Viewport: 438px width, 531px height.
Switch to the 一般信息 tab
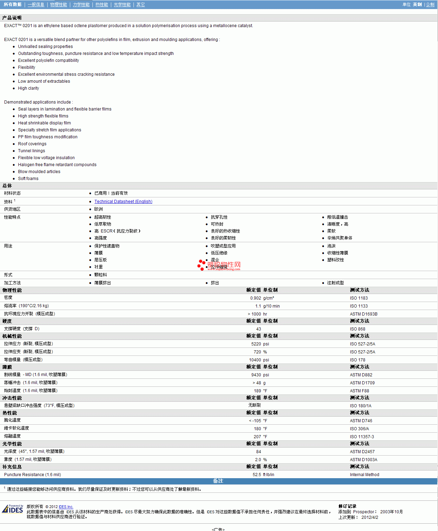(x=36, y=5)
